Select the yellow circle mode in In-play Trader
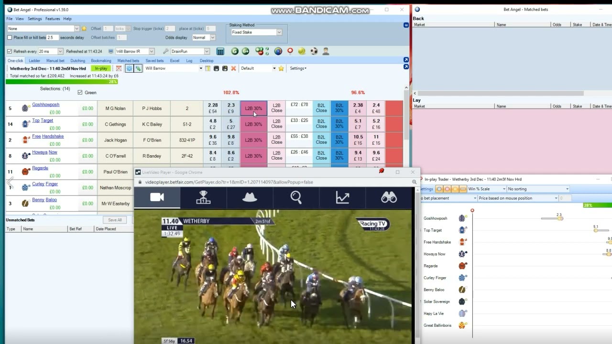Screen dimensions: 612x344 [455, 189]
